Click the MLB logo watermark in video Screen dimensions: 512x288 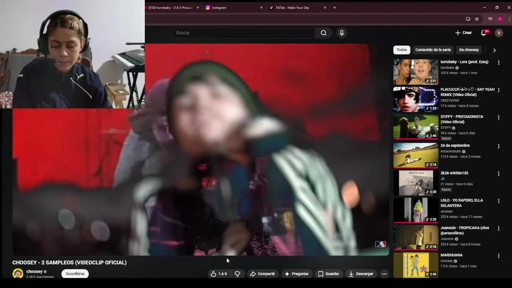coord(380,244)
